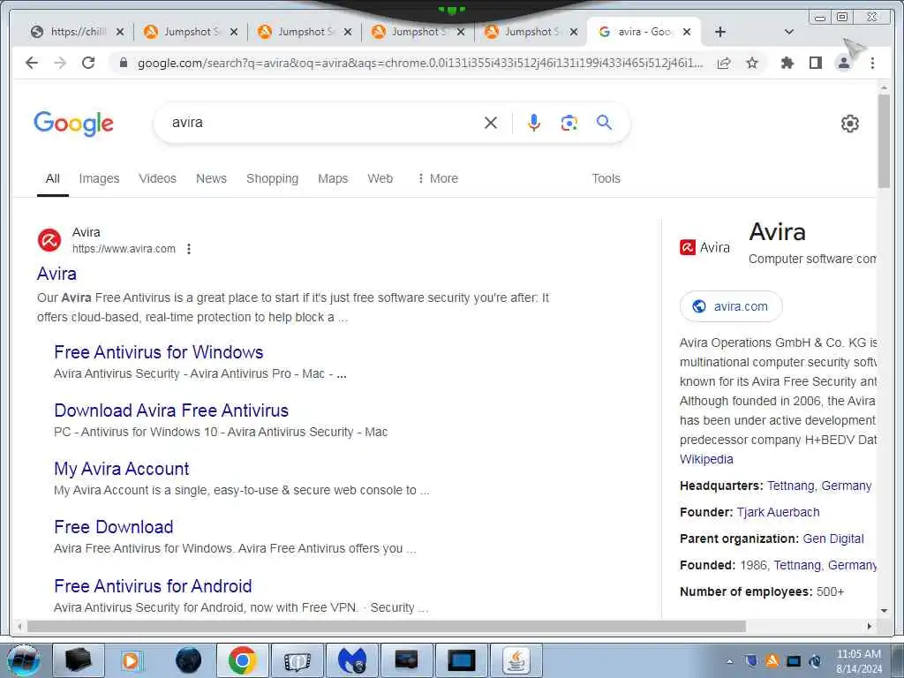Open the media player taskbar icon

click(x=131, y=660)
